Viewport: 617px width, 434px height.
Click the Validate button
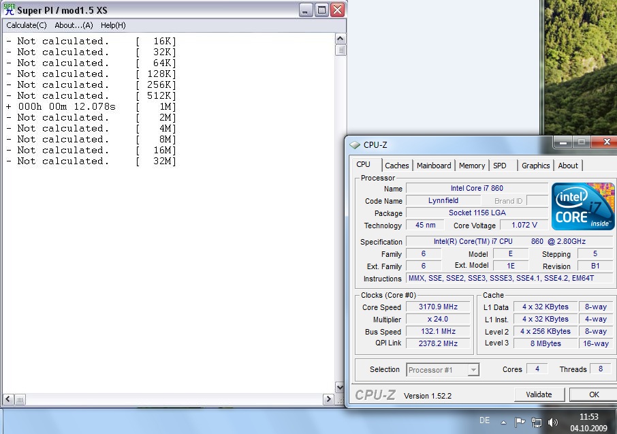539,394
